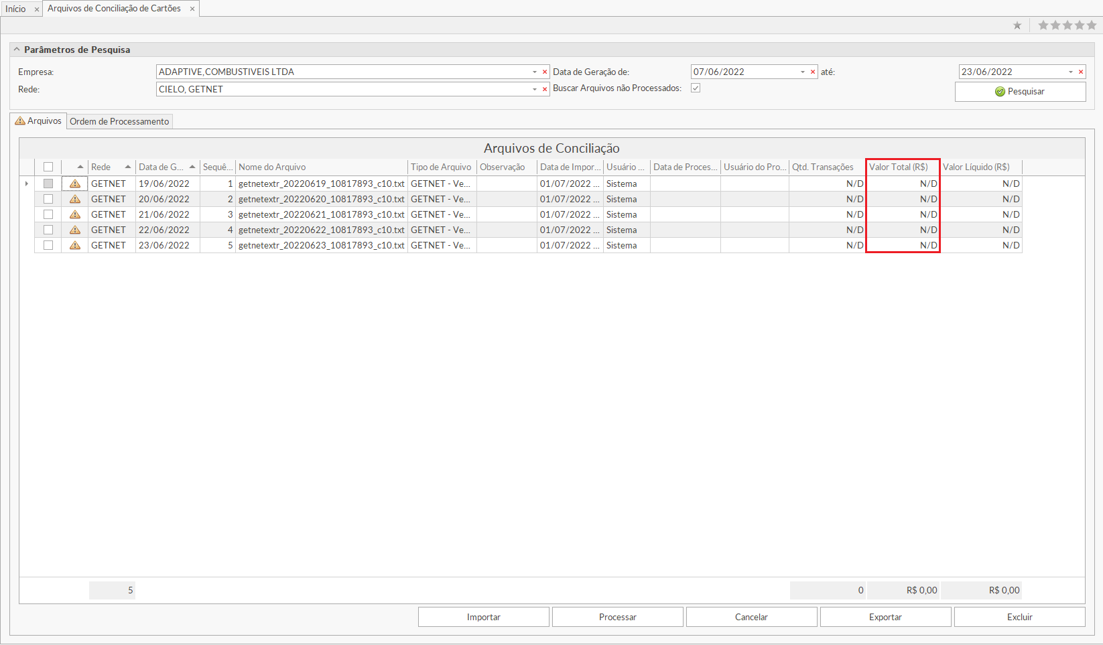Open the Rede dropdown list
The height and width of the screenshot is (645, 1103).
535,89
